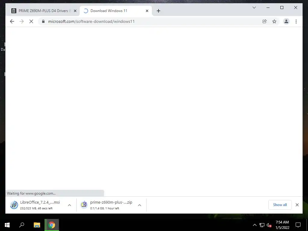Screen dimensions: 308x231
Task: Close the downloads bar
Action: (x=297, y=205)
